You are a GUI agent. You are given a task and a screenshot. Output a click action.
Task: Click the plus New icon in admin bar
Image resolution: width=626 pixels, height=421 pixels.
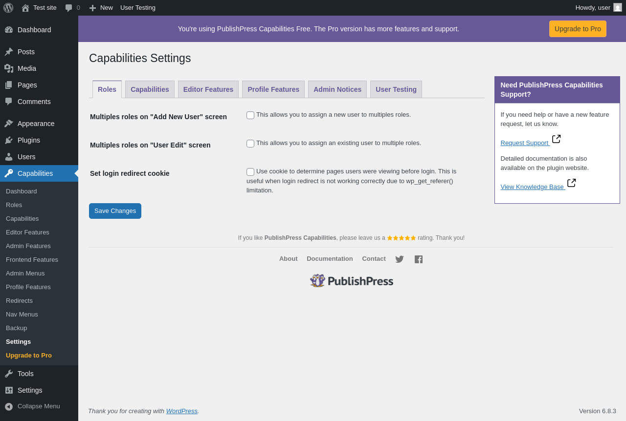[92, 8]
